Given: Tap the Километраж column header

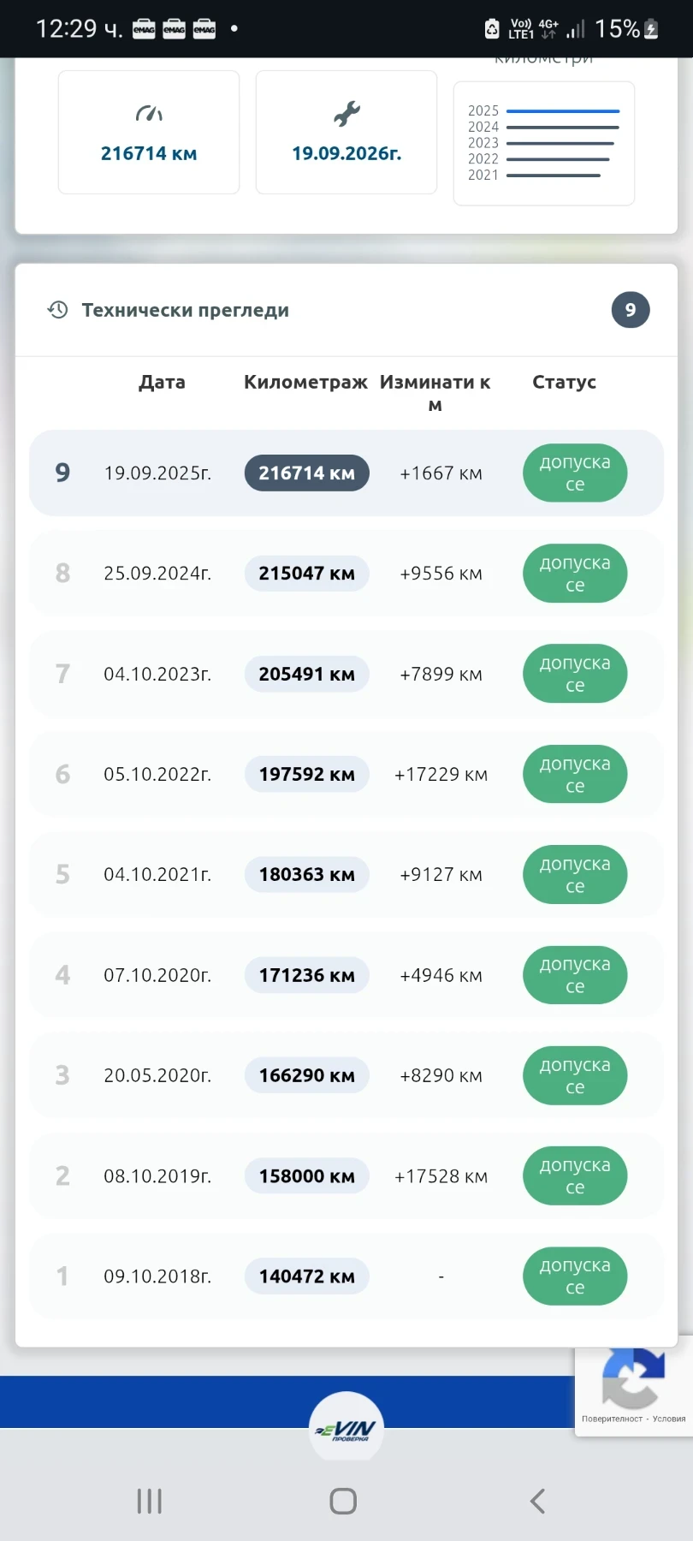Looking at the screenshot, I should pyautogui.click(x=305, y=383).
